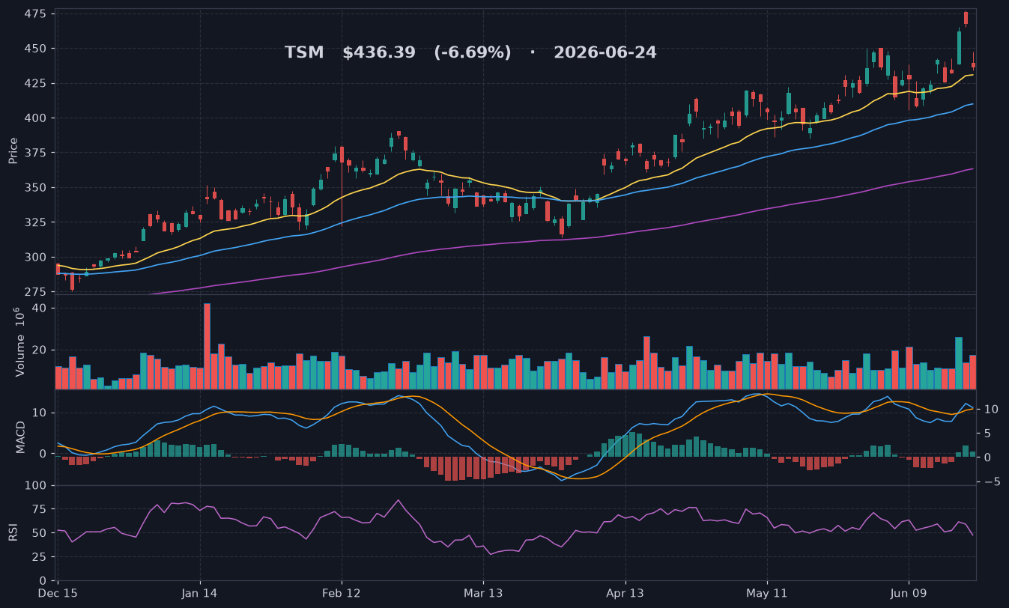Screen dimensions: 1009x608
Task: Click the 325 price tick label
Action: coord(34,223)
